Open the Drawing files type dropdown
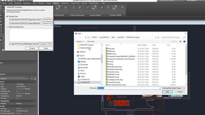 pyautogui.click(x=173, y=88)
